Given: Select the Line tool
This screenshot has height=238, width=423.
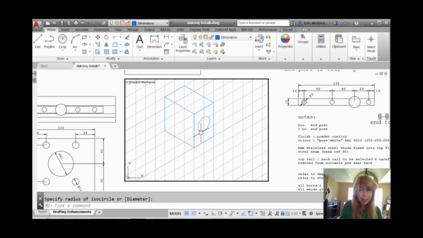Looking at the screenshot, I should point(38,41).
